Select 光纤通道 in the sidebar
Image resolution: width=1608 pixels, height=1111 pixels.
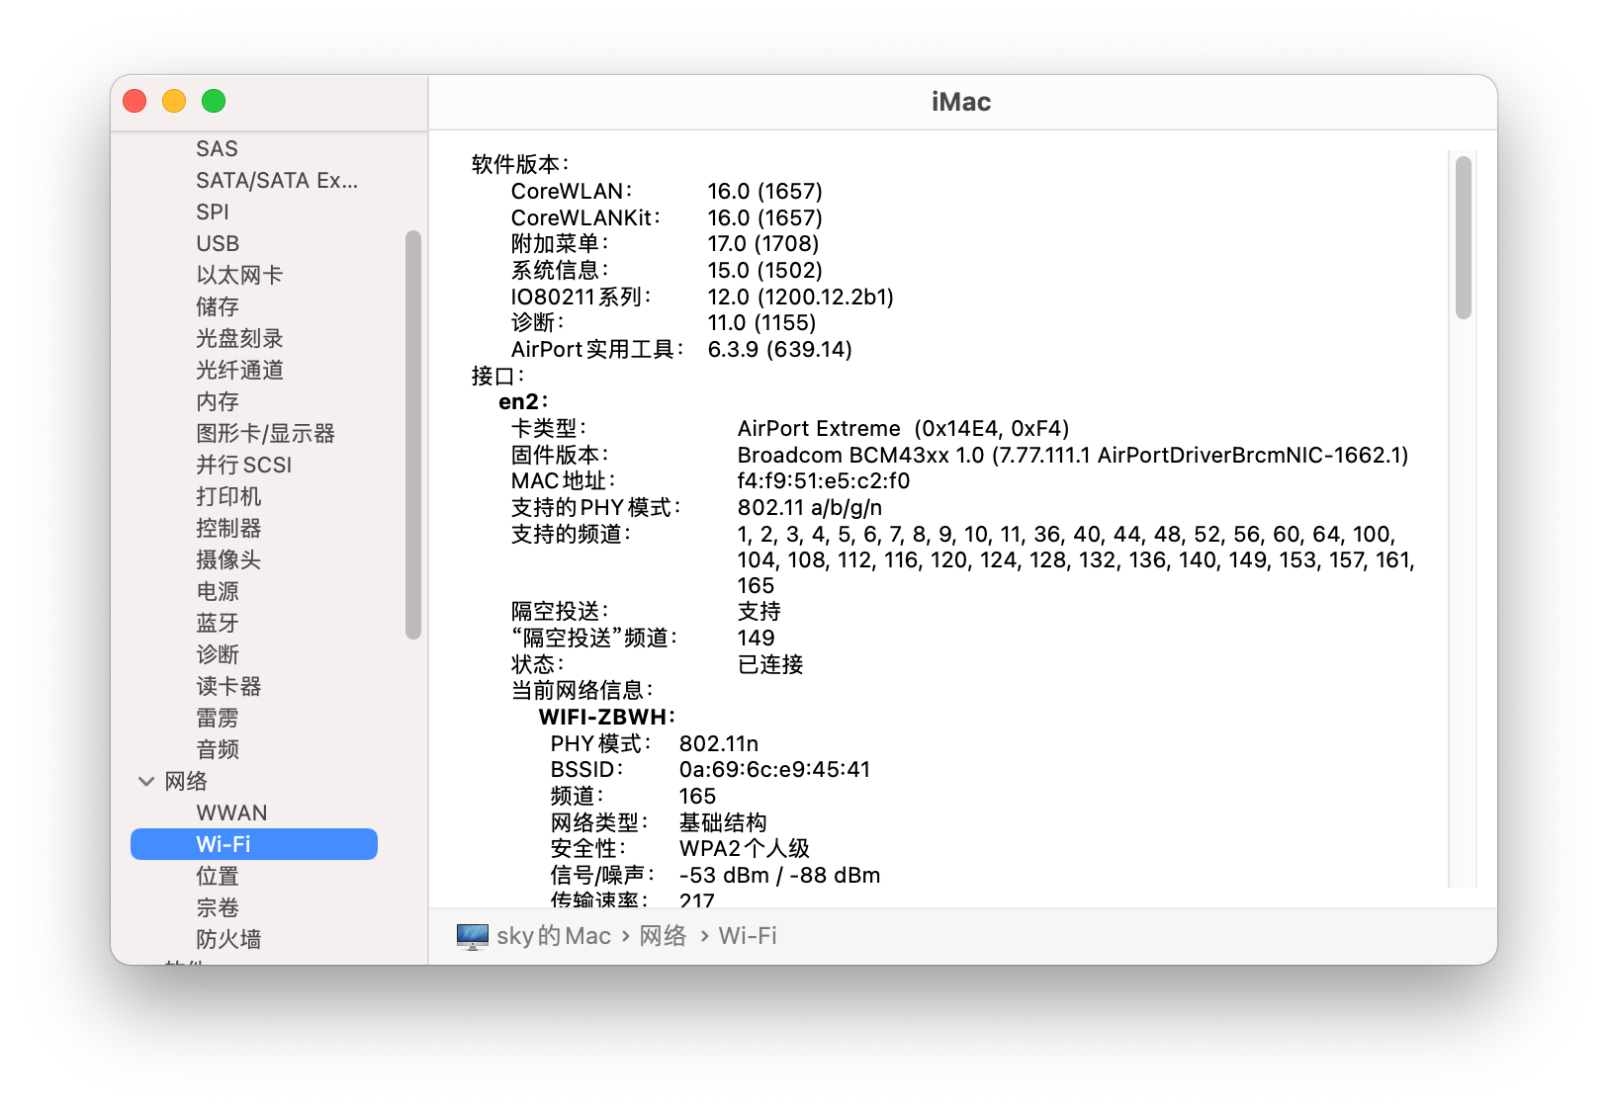pyautogui.click(x=239, y=371)
